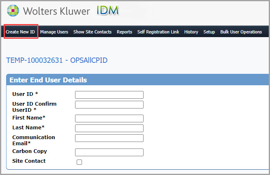Click the Enter End User Details header
The height and width of the screenshot is (175, 270).
[48, 80]
